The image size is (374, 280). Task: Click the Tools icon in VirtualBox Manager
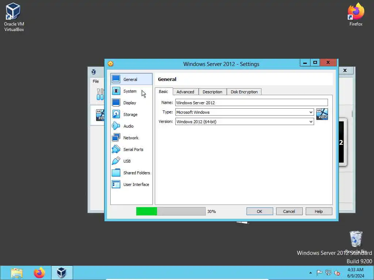(100, 94)
